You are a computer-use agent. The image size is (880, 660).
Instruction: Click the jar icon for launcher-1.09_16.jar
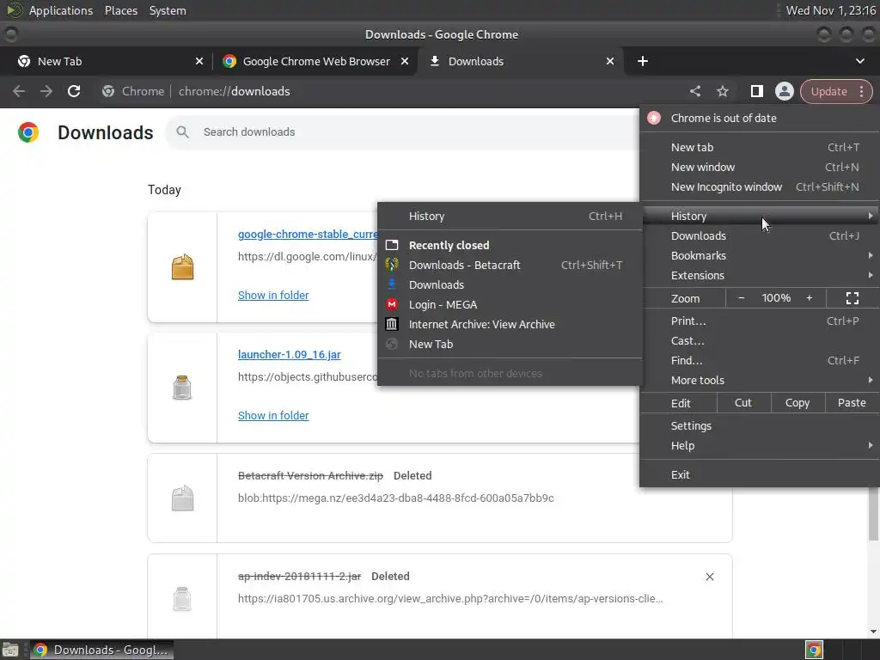[x=182, y=388]
